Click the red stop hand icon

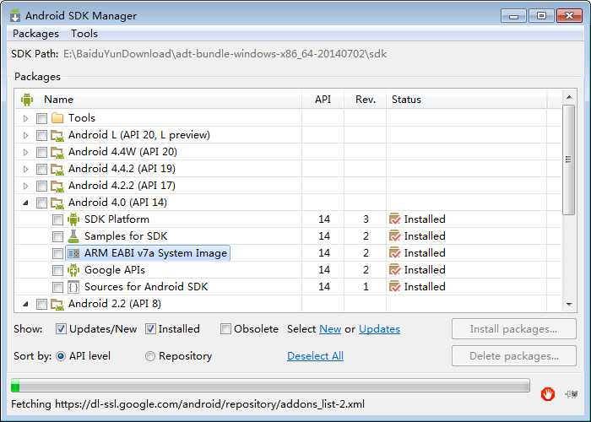[x=548, y=394]
